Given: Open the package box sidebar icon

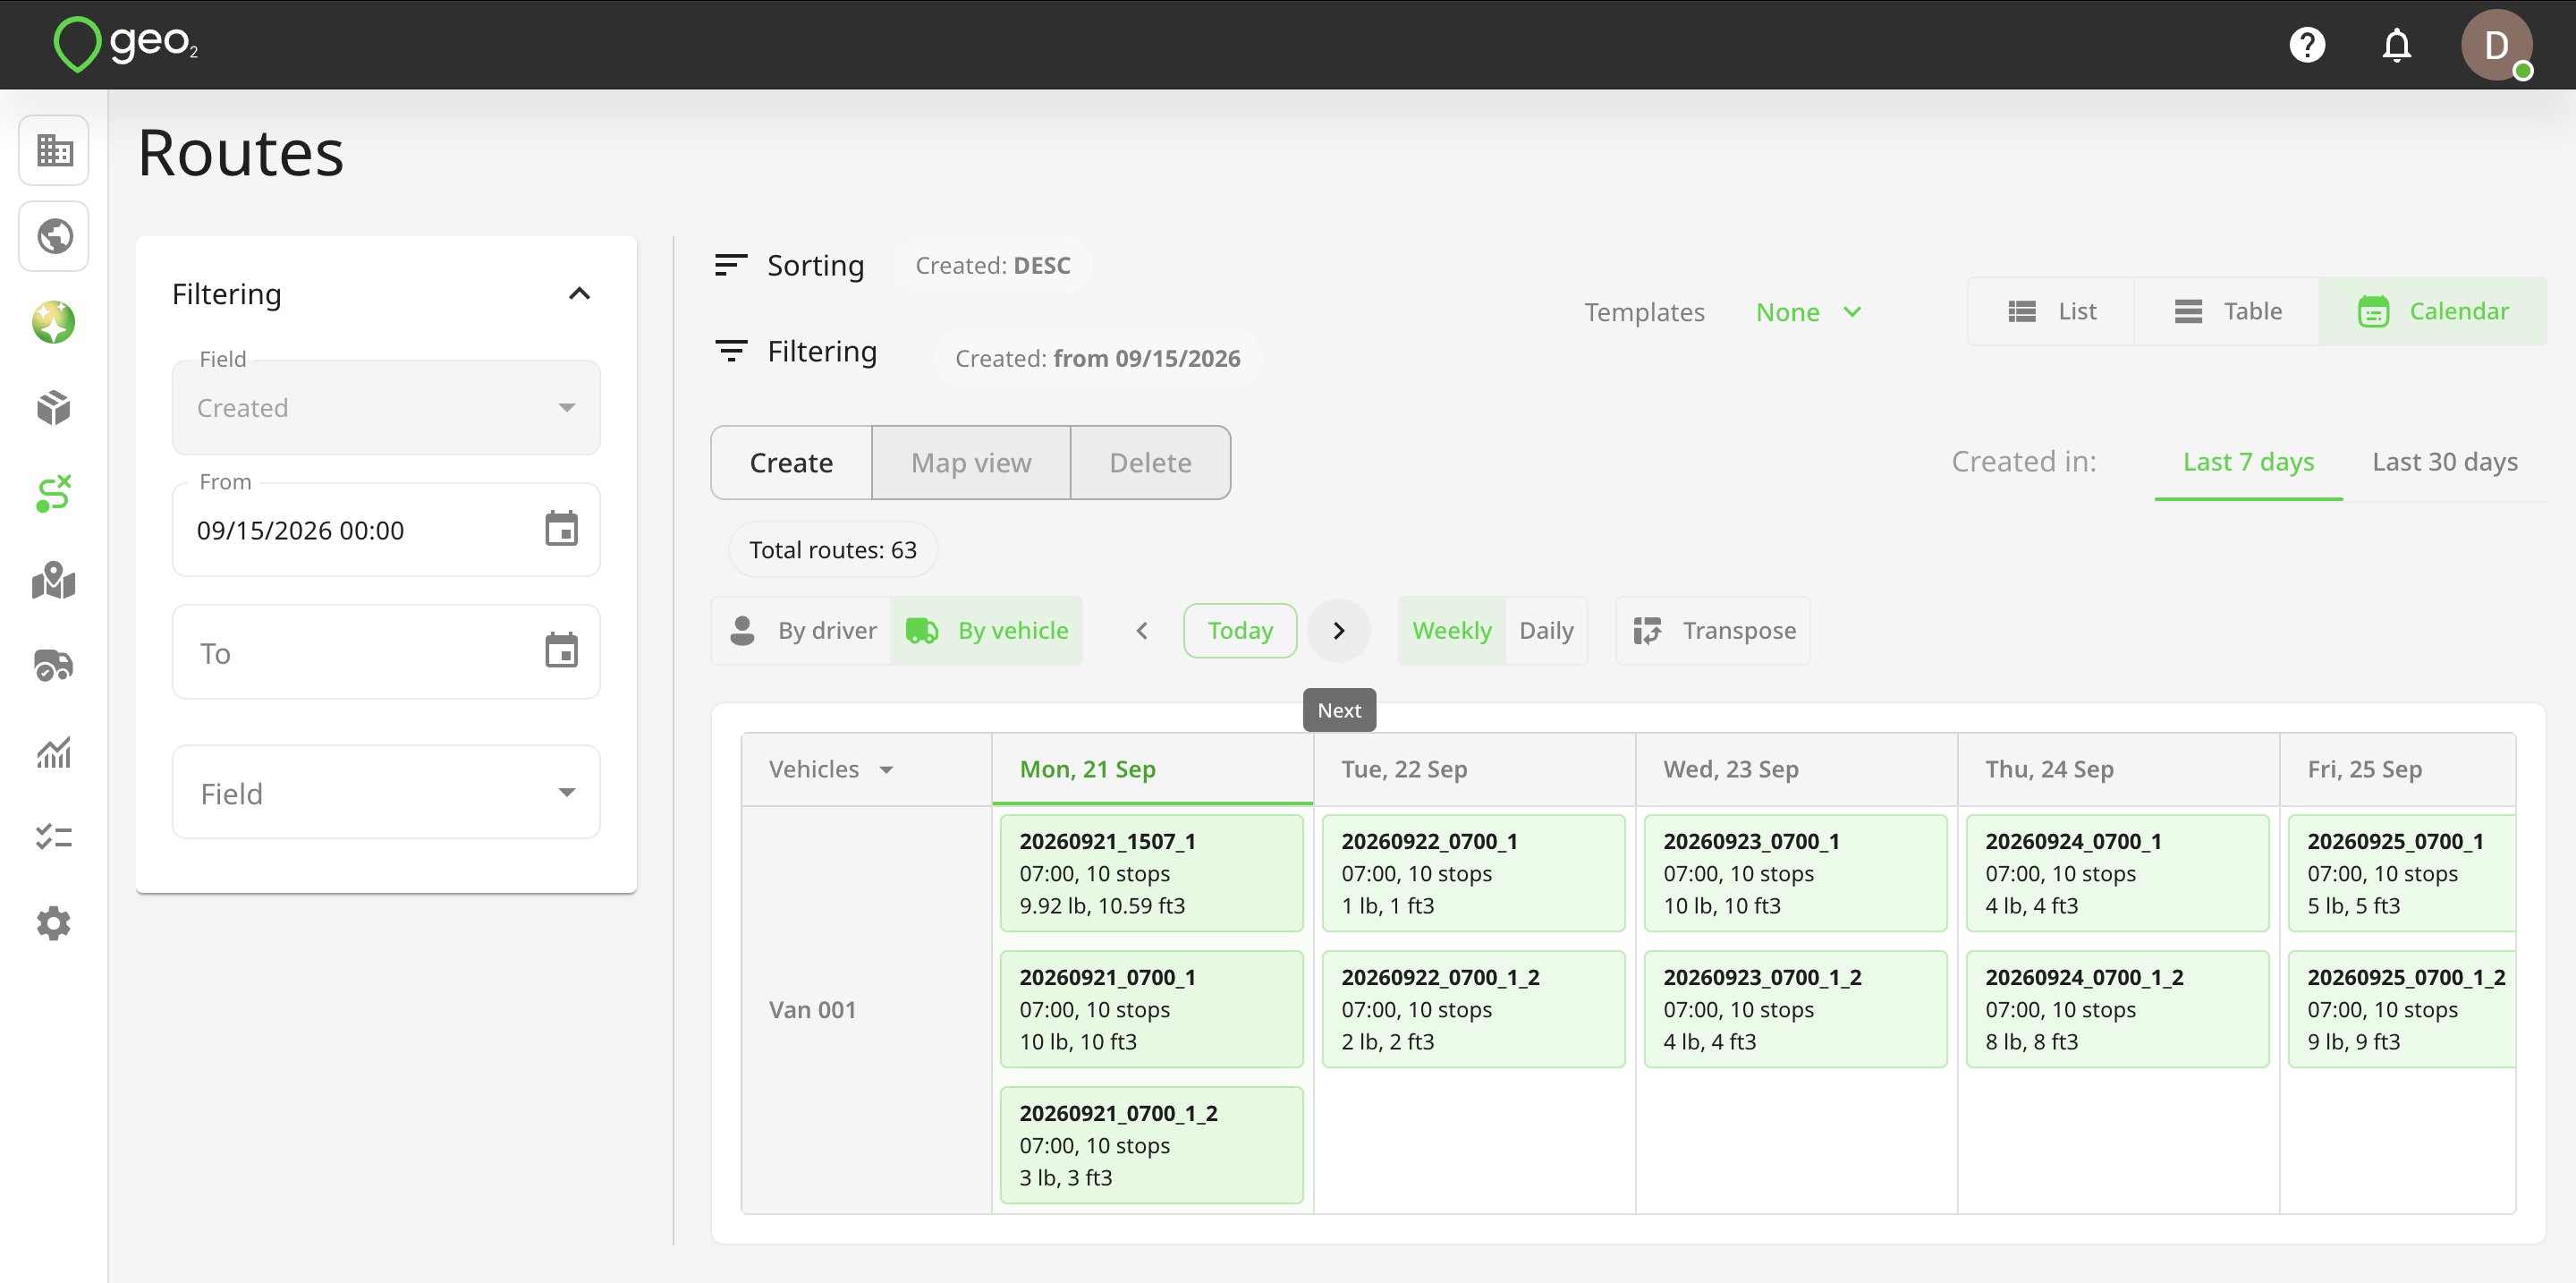Looking at the screenshot, I should click(54, 408).
